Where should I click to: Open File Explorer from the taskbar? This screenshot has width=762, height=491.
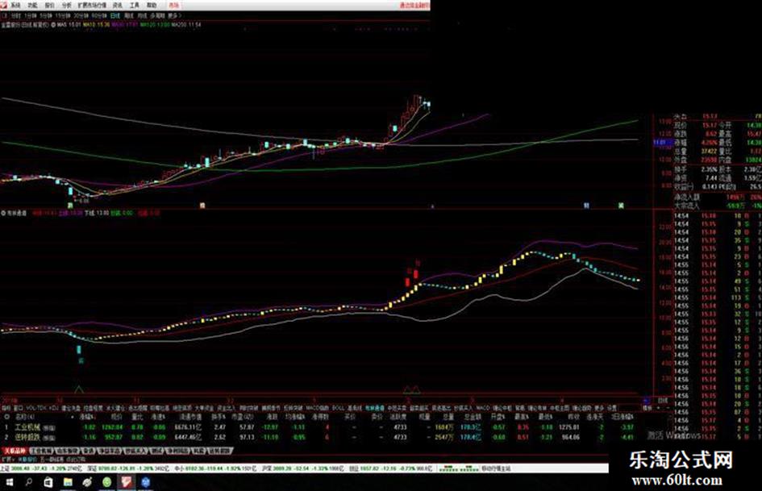pos(68,482)
